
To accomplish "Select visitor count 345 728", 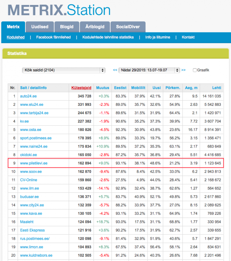I will pyautogui.click(x=84, y=96).
